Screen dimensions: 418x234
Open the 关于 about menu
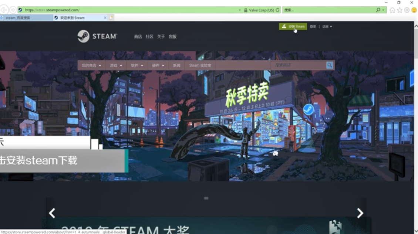tap(161, 37)
